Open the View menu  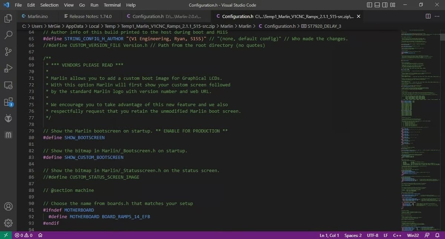69,5
